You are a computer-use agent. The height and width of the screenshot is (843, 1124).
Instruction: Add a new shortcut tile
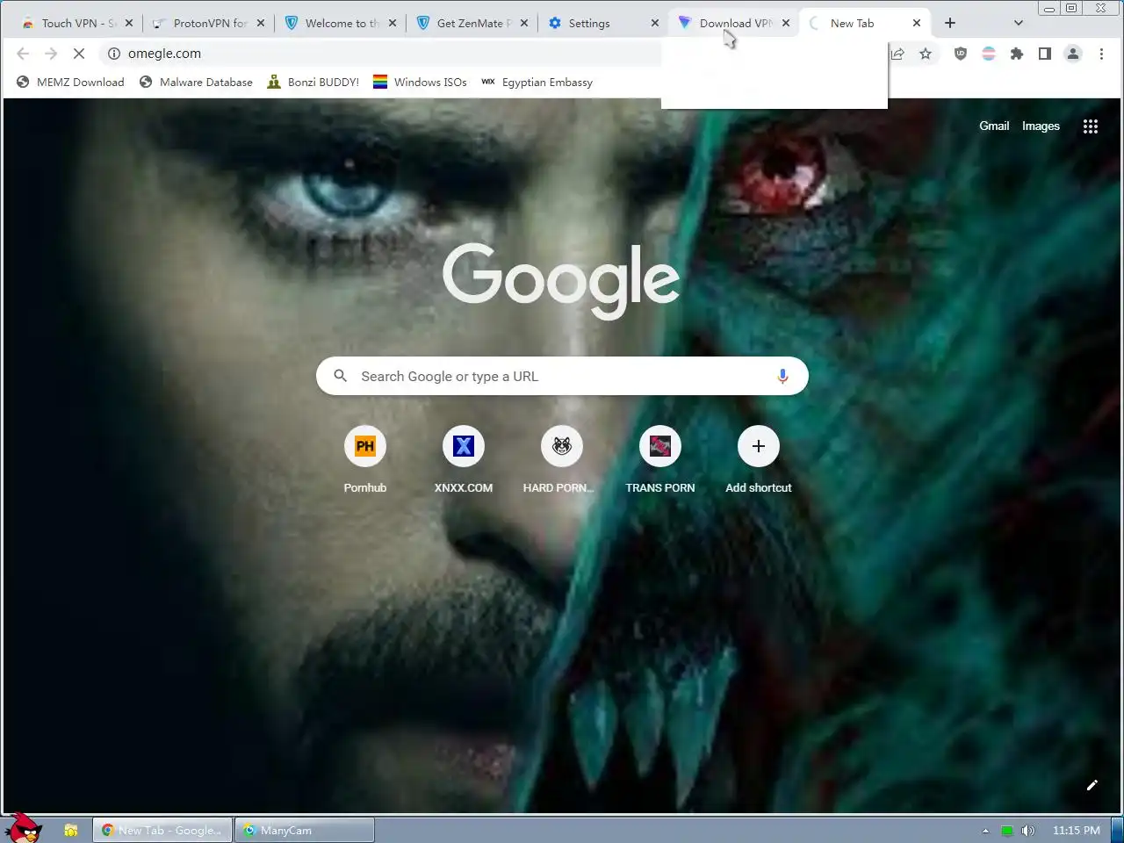point(759,460)
